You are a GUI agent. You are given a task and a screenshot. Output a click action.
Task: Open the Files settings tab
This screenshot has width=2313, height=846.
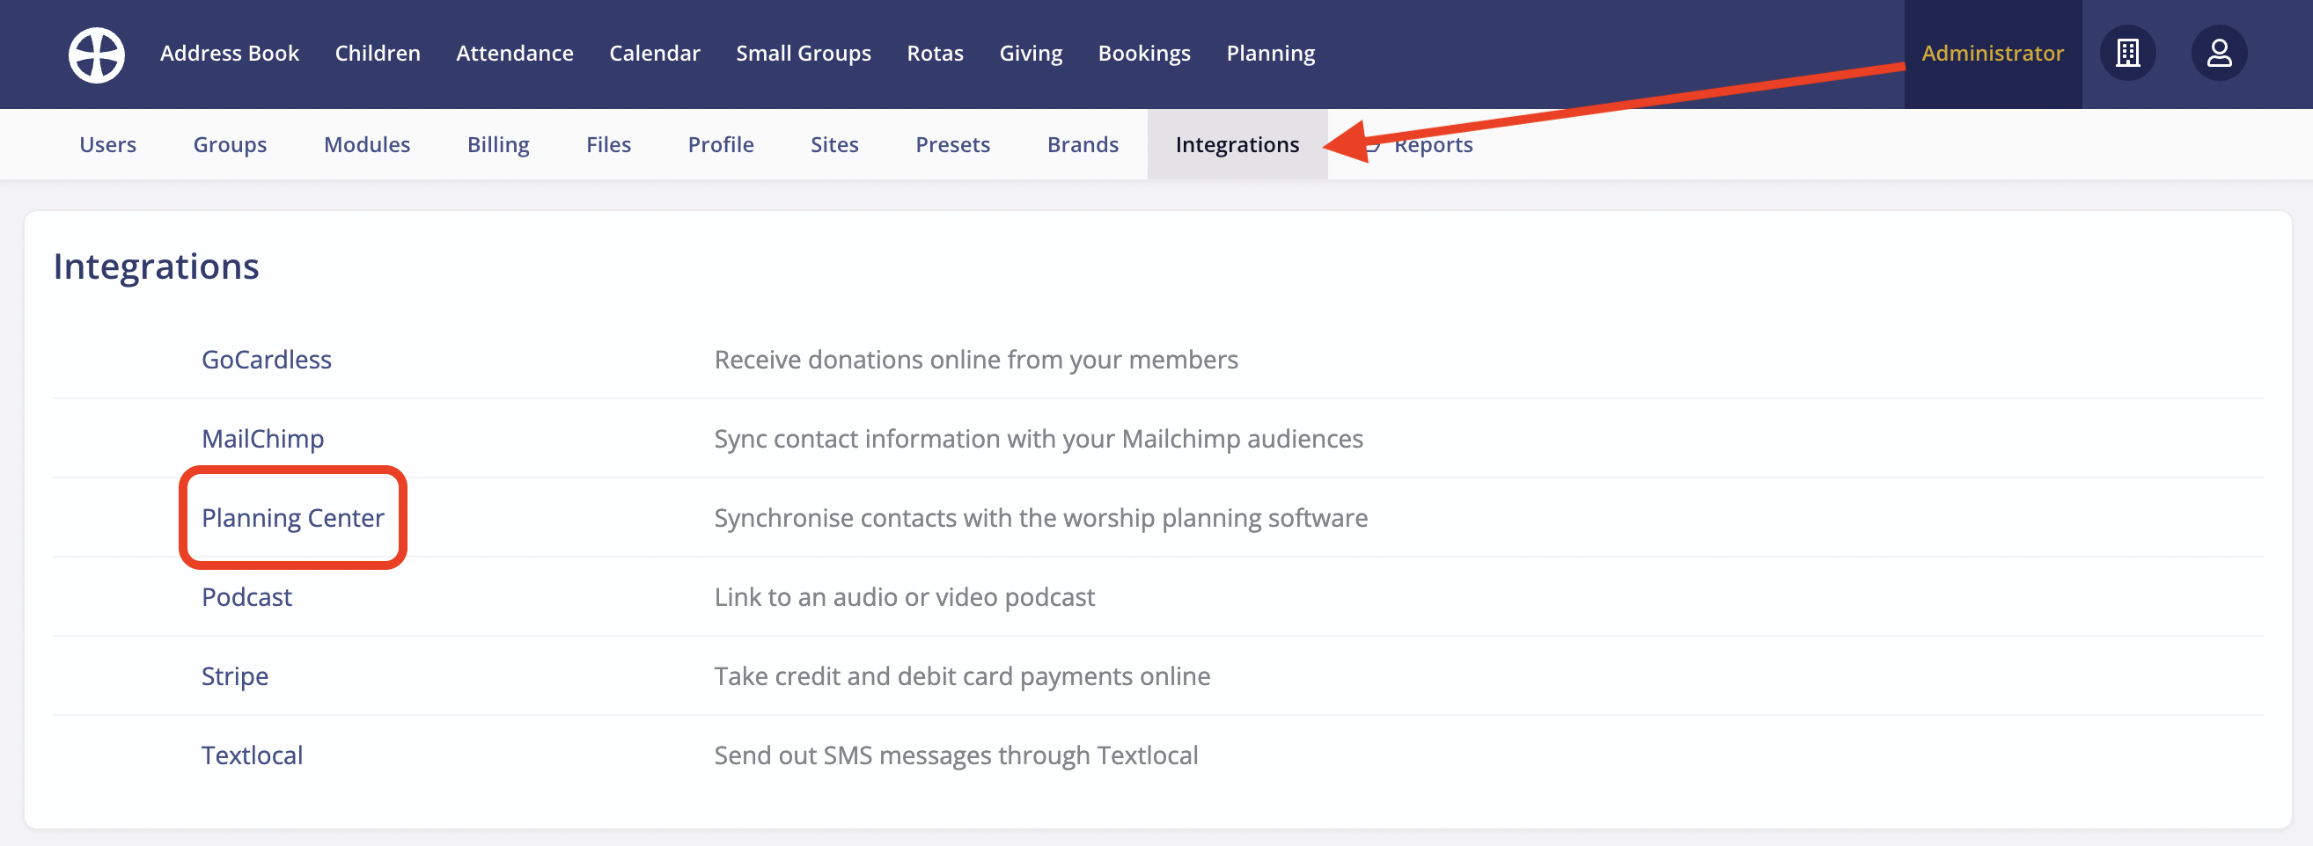tap(608, 143)
